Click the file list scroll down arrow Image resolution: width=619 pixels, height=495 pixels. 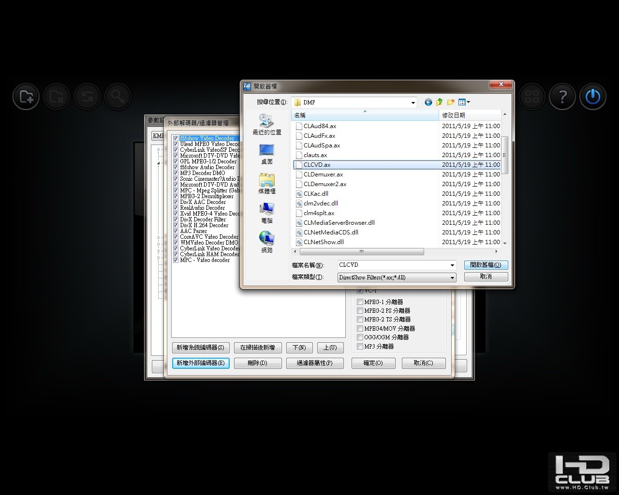pos(504,243)
